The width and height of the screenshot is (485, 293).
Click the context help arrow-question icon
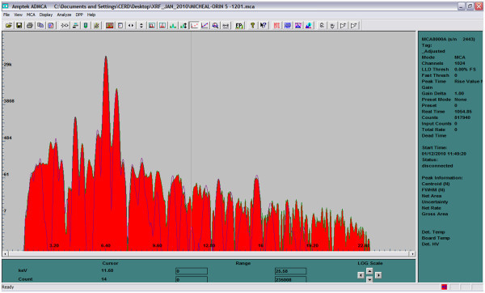(263, 25)
